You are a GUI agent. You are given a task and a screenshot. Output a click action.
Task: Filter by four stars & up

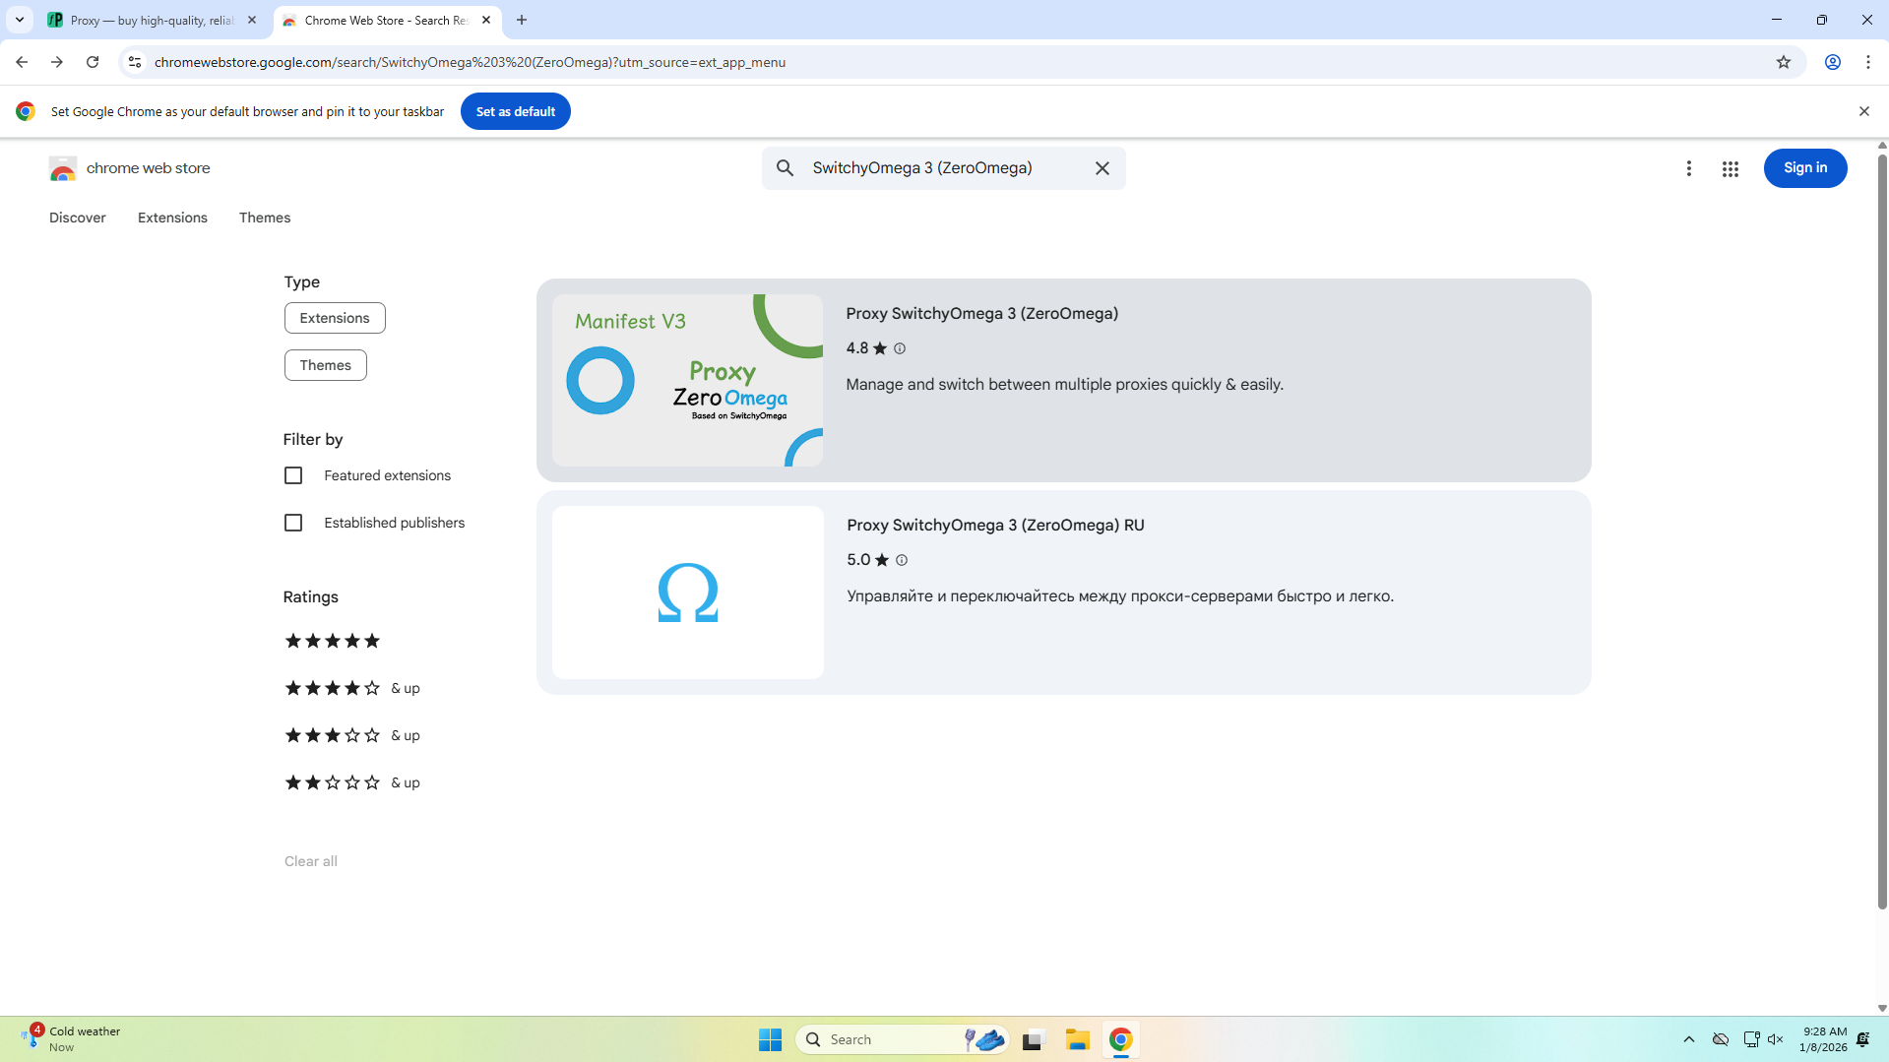pos(351,688)
